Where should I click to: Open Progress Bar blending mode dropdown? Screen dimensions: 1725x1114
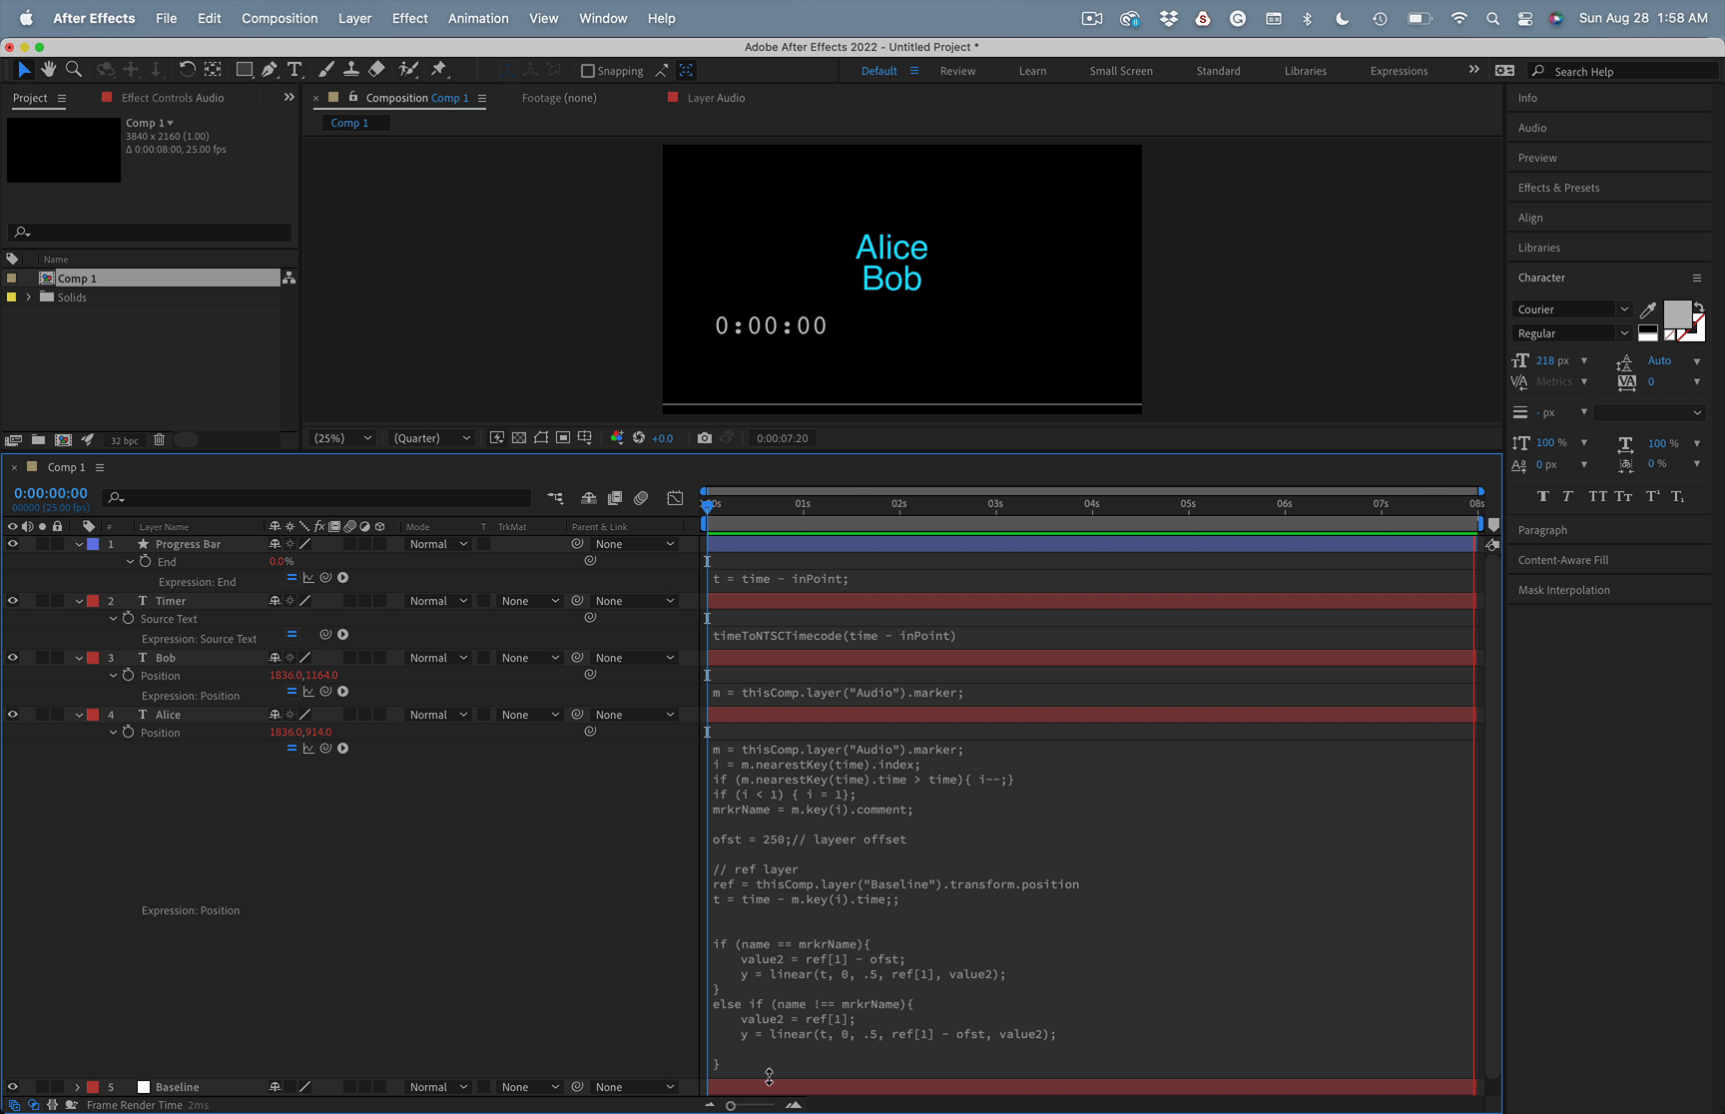coord(437,544)
